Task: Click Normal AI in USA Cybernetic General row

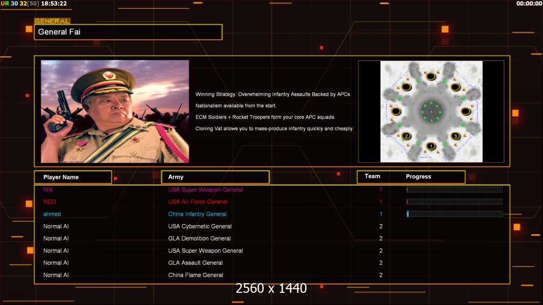Action: (56, 226)
